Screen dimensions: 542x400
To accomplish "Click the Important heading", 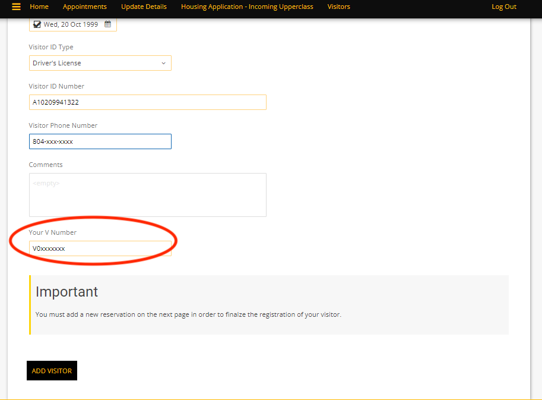I will (66, 292).
